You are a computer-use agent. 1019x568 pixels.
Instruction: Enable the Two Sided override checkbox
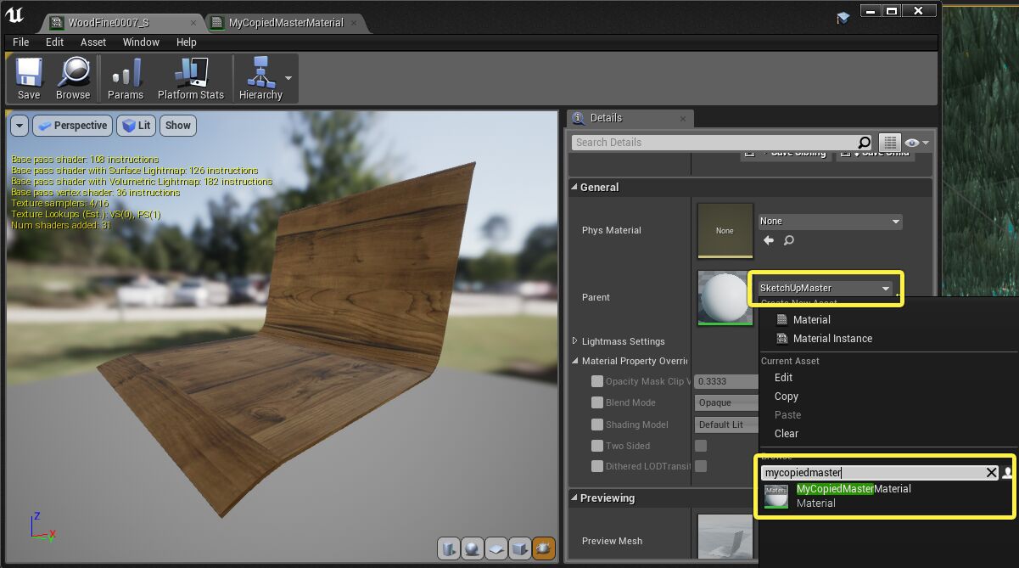tap(596, 445)
